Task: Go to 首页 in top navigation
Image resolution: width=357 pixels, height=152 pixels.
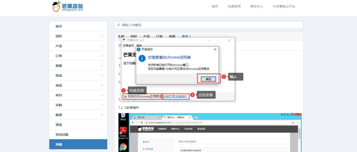Action: point(215,6)
